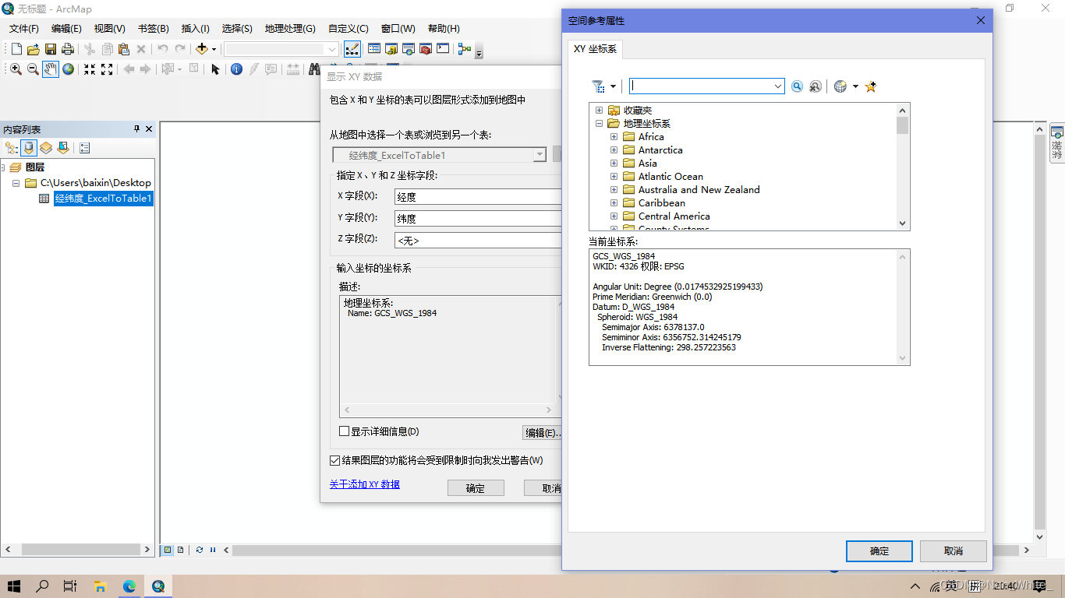
Task: Select the Zoom In magnifier tool
Action: (16, 69)
